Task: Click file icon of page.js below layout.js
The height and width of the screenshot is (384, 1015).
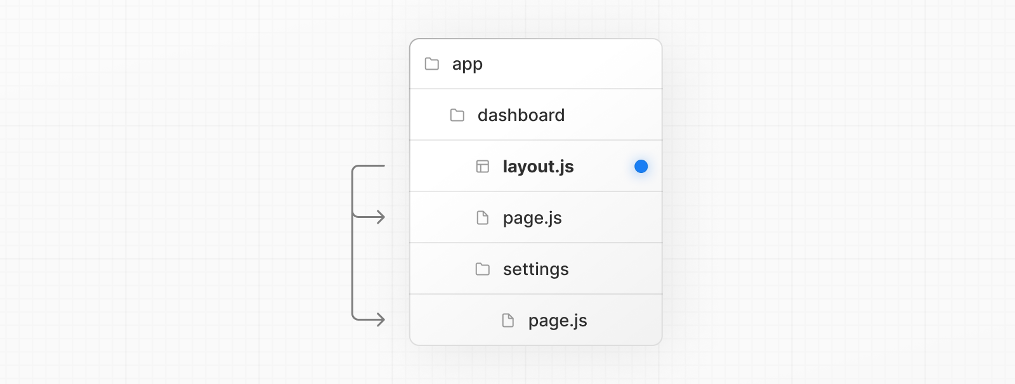Action: (483, 218)
